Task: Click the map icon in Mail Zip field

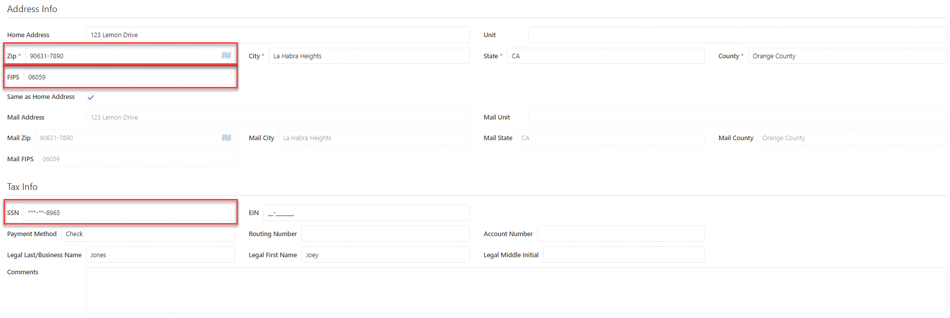Action: (x=226, y=138)
